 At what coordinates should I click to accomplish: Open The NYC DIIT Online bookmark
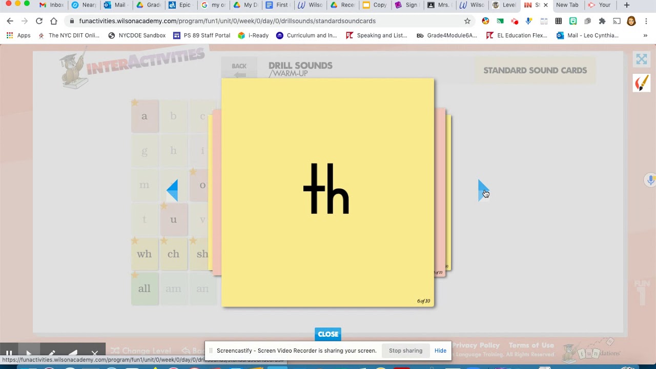point(69,35)
